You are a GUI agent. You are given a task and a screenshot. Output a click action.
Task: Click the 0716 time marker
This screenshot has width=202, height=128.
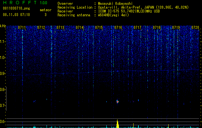(118, 28)
